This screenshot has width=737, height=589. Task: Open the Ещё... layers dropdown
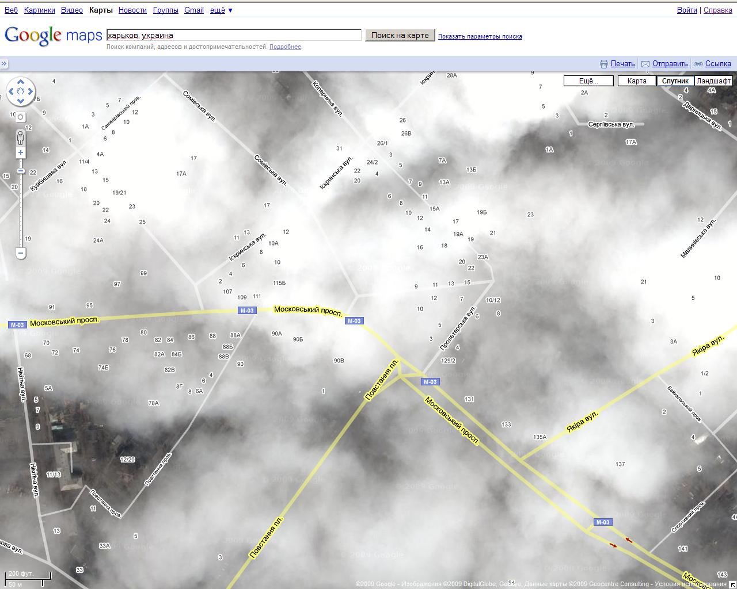click(588, 81)
